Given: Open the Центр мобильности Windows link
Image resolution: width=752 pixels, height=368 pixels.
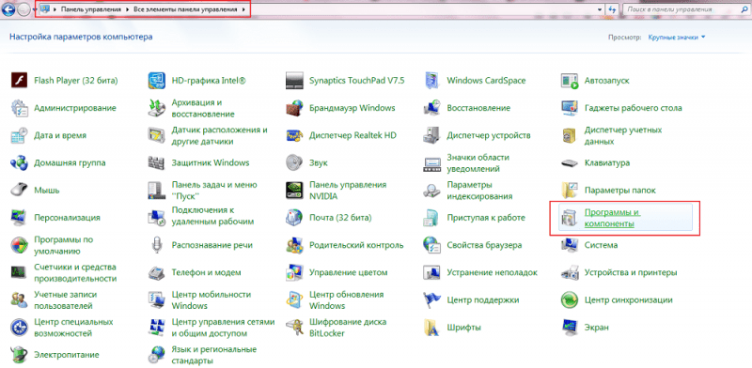Looking at the screenshot, I should [x=211, y=299].
